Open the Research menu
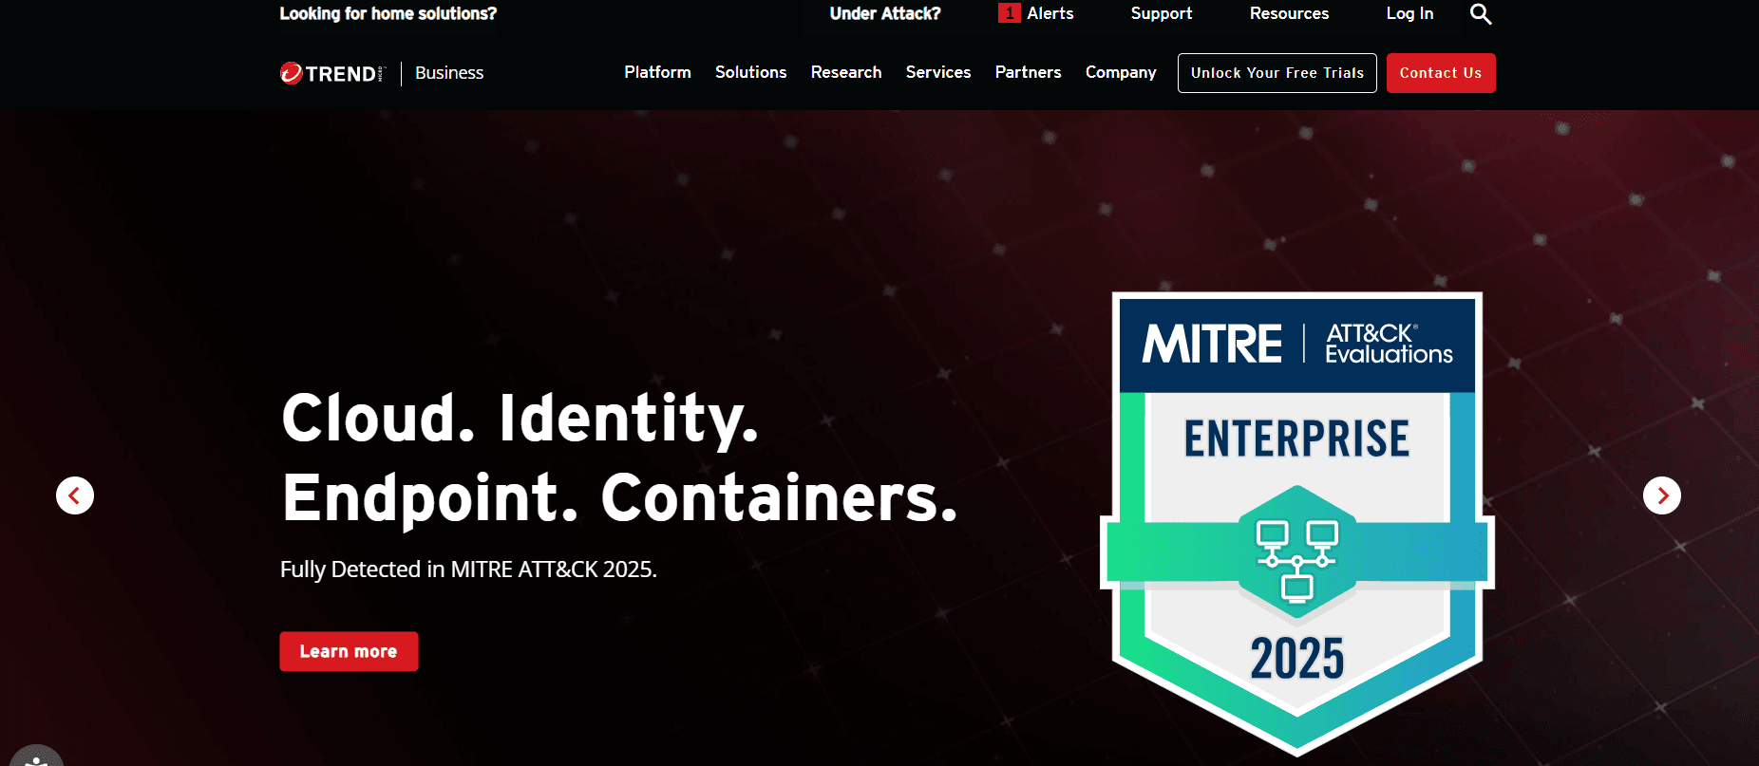Screen dimensions: 1759x766 [x=846, y=72]
